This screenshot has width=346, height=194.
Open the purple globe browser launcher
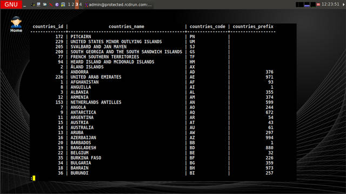57,4
